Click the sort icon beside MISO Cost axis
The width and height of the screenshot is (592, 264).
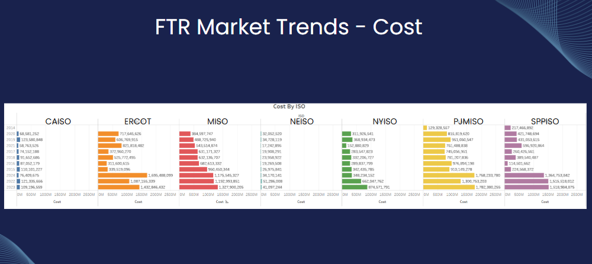[x=227, y=202]
